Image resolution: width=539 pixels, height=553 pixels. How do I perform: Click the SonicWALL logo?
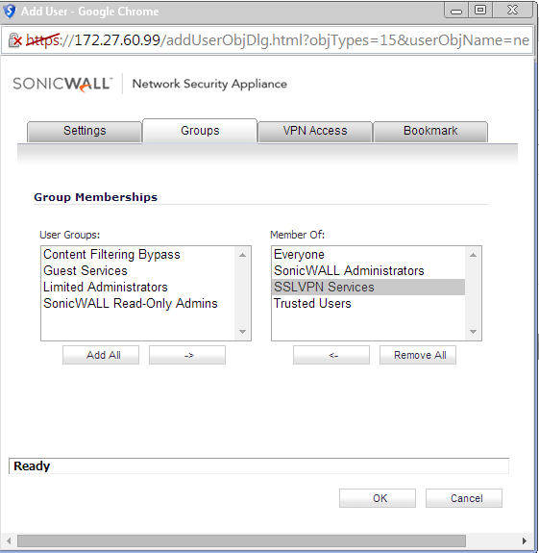pyautogui.click(x=62, y=85)
